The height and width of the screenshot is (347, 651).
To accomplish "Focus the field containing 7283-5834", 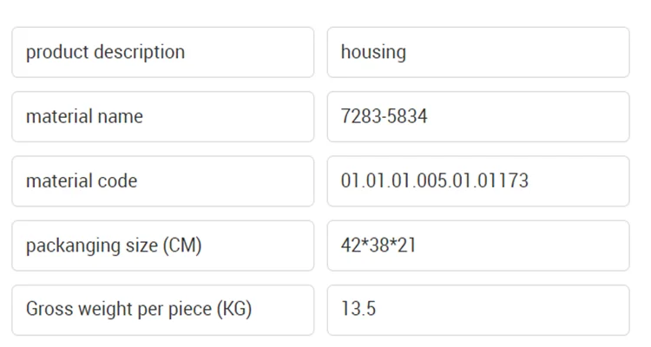I will click(477, 116).
